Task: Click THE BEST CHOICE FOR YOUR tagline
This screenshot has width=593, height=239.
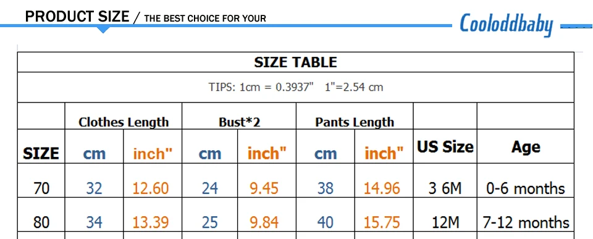Action: 205,18
